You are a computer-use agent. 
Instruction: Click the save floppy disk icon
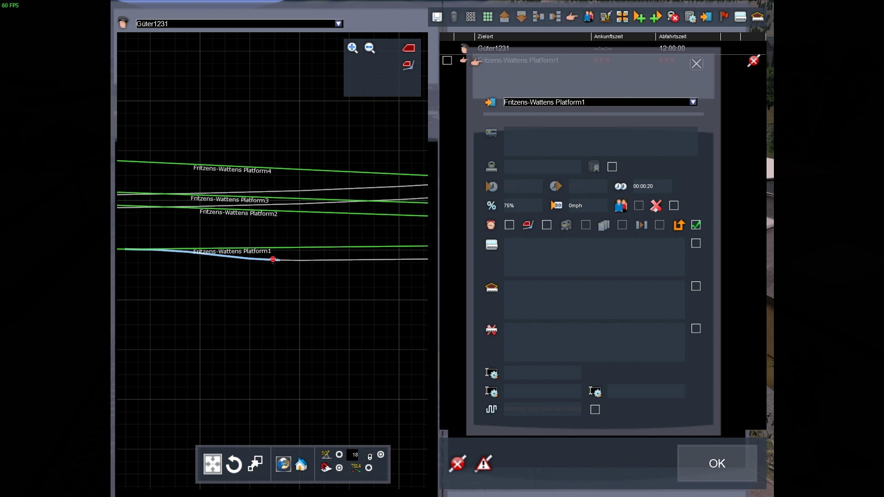[437, 17]
